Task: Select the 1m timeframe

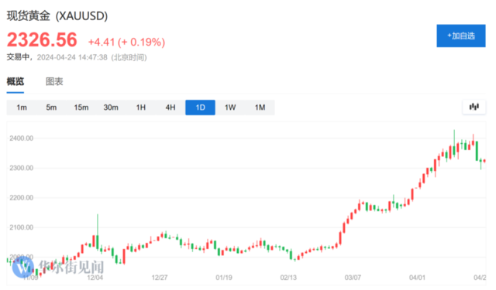Action: pos(22,107)
